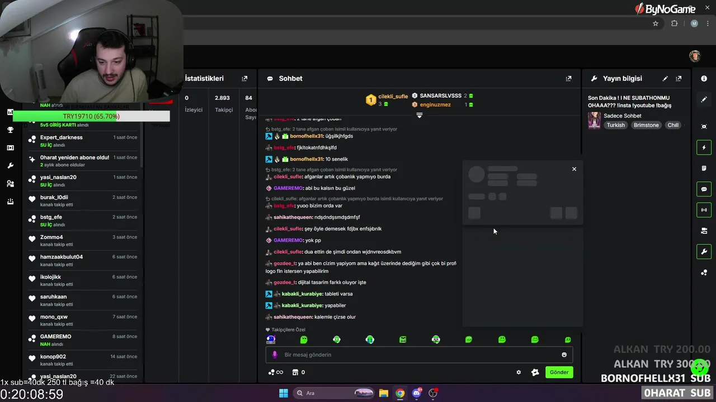Screen dimensions: 716x402
Task: Open browser extensions puzzle icon
Action: tap(674, 23)
